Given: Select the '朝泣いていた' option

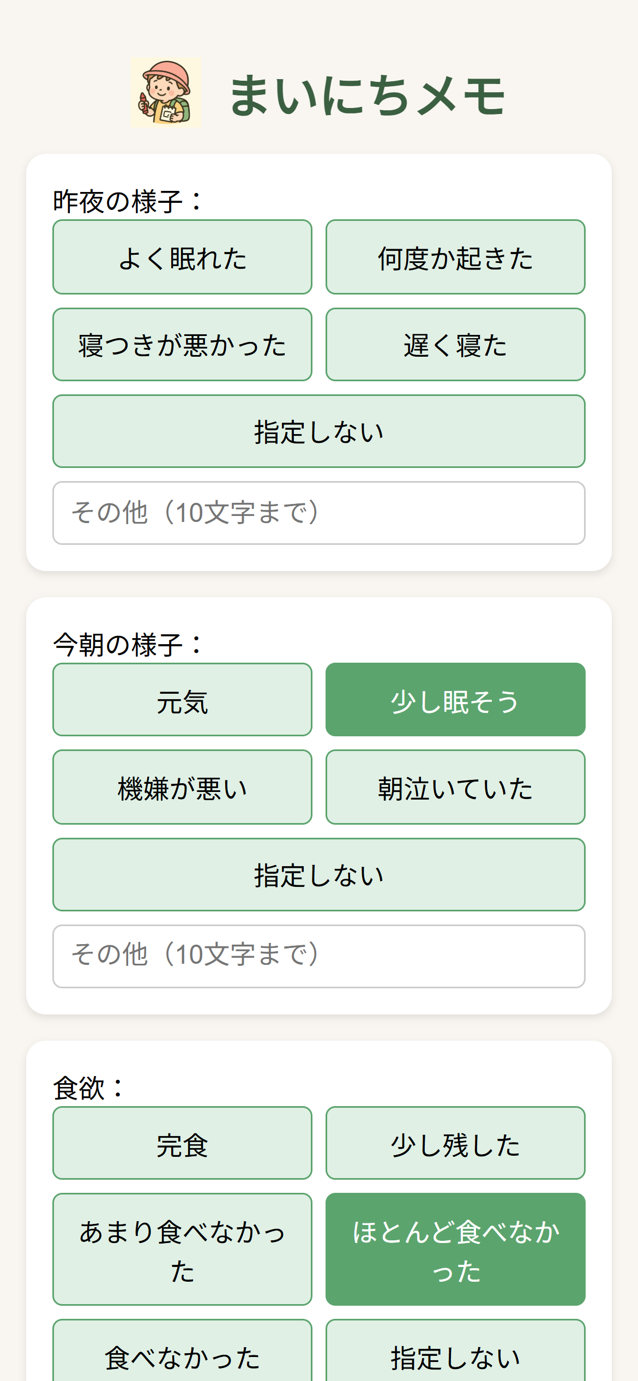Looking at the screenshot, I should [455, 787].
